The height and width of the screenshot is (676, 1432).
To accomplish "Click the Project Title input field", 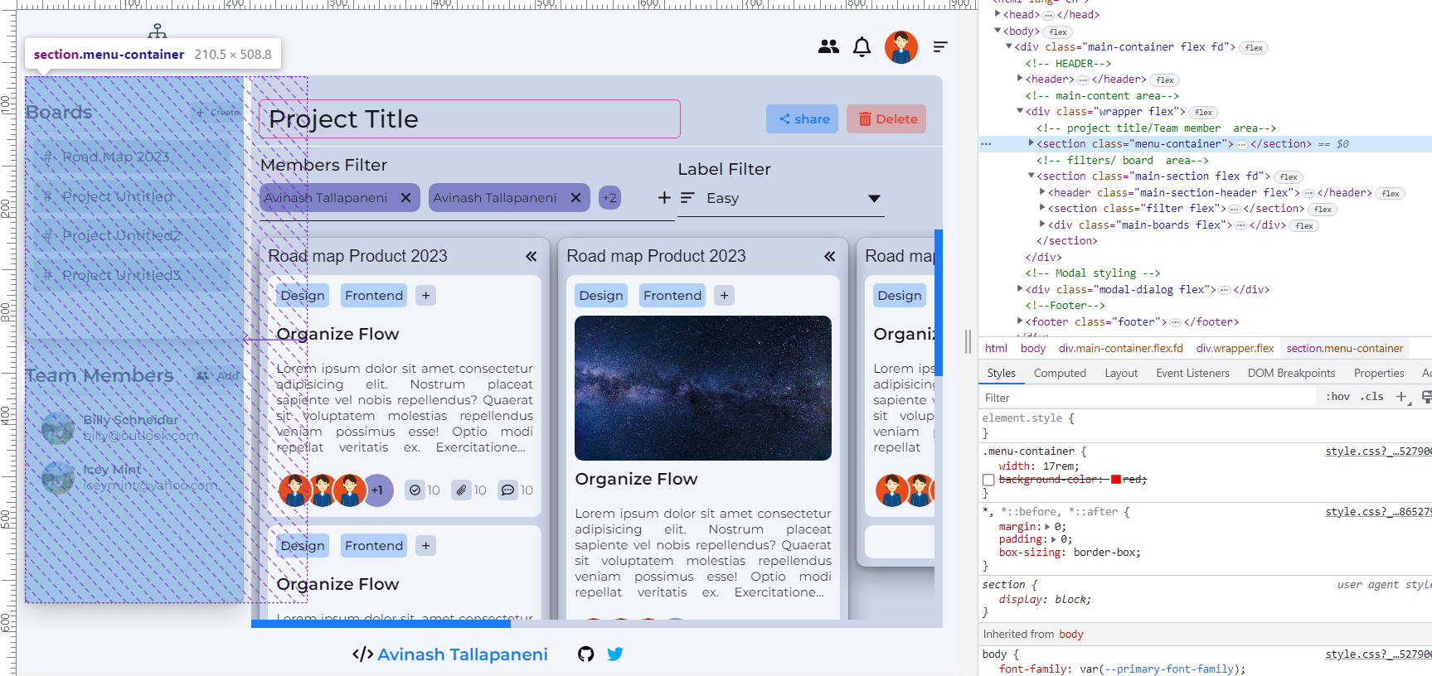I will pos(469,119).
